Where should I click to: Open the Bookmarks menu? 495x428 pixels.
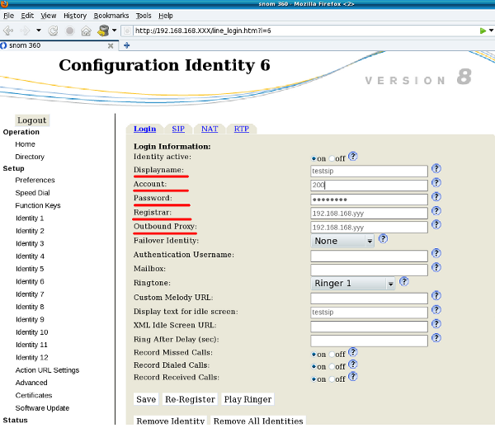coord(111,16)
